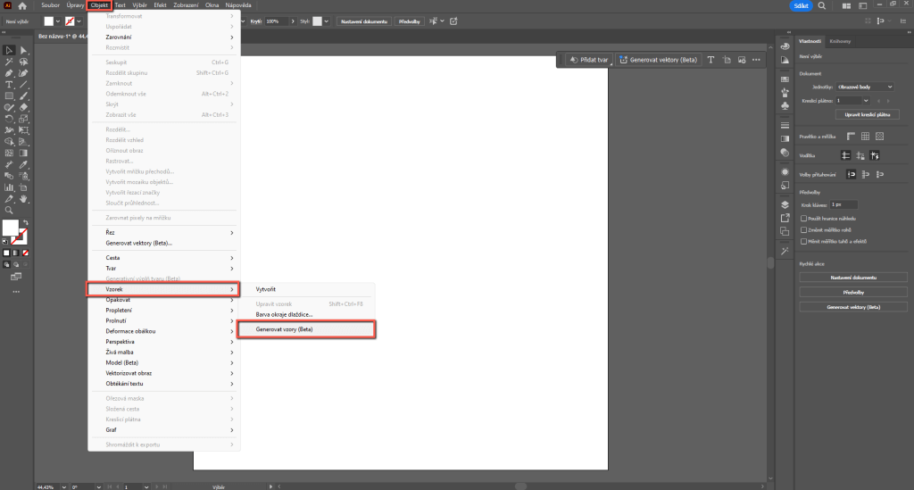Open the Zobrazení menu
The image size is (914, 490).
point(186,5)
